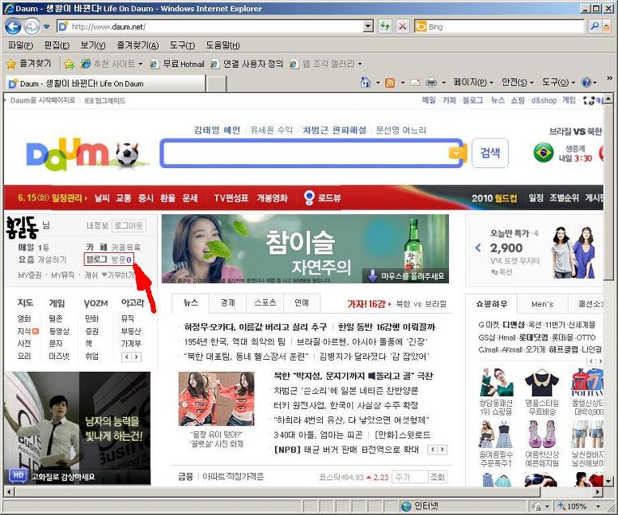Expand the Daum search box suggestion arrow
Viewport: 618px width, 515px height.
pyautogui.click(x=456, y=153)
